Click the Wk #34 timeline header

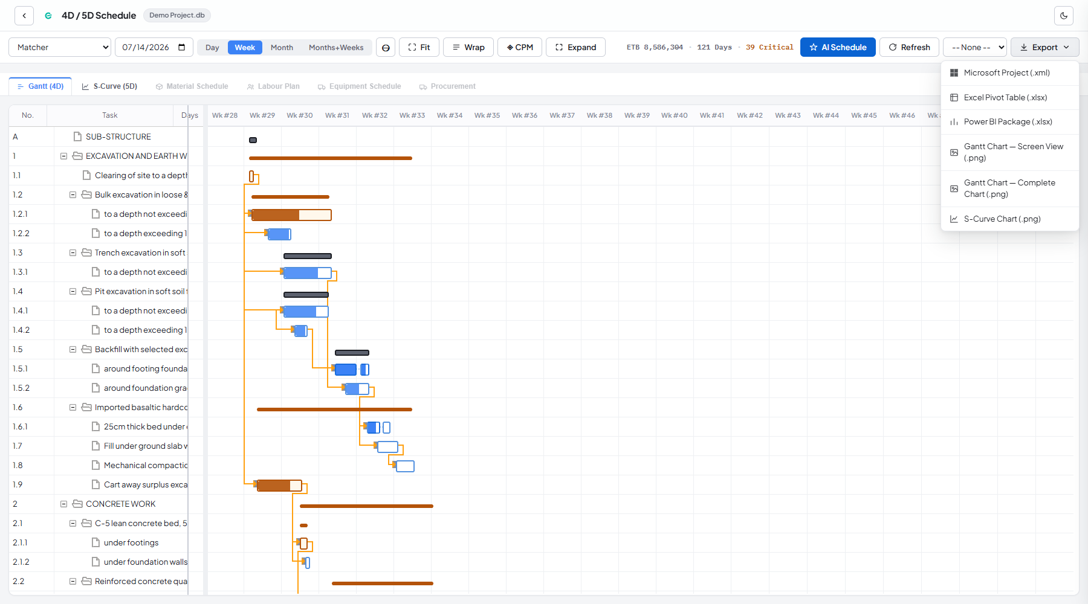click(x=450, y=115)
